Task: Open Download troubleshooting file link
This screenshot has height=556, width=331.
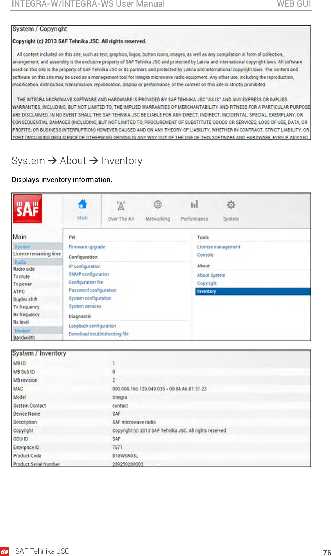Action: click(98, 334)
